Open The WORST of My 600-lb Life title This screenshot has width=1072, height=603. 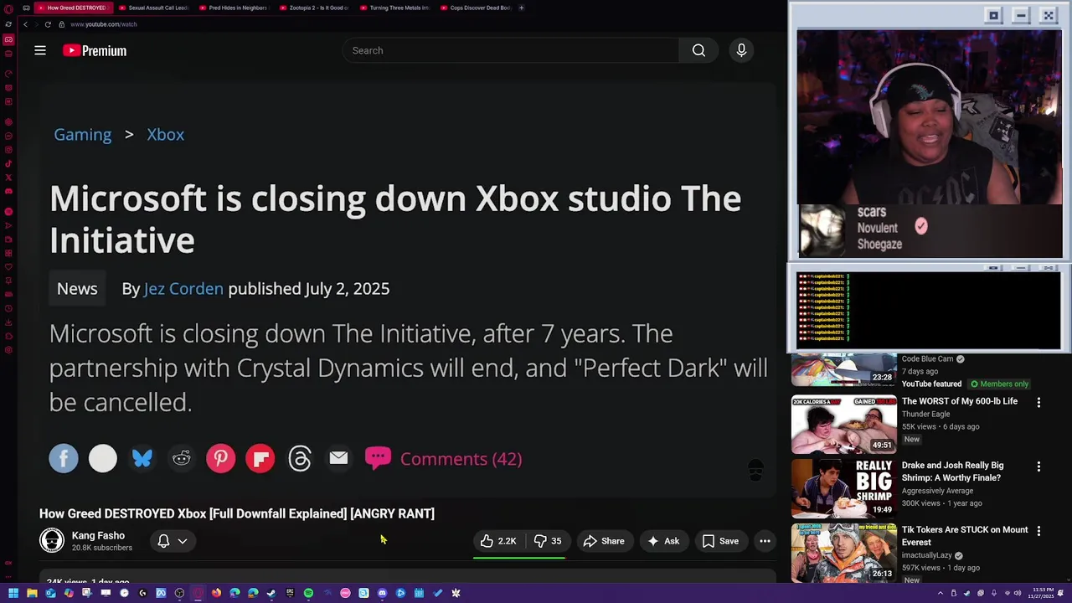click(960, 401)
